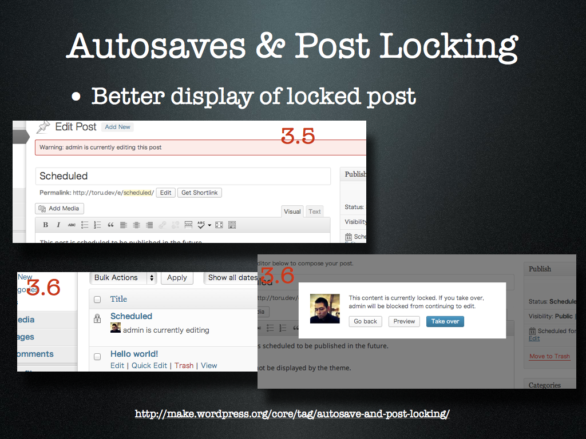Apply strikethrough via the ABC toolbar icon

[x=72, y=225]
